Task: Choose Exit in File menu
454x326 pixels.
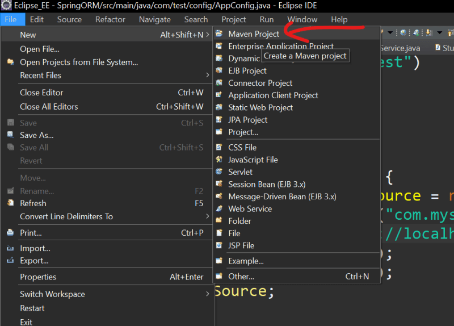Action: tap(107, 321)
